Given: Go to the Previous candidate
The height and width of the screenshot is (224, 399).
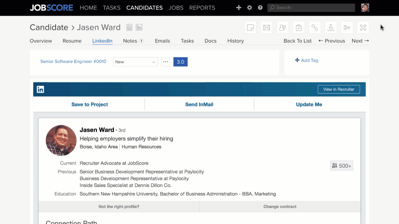Looking at the screenshot, I should pos(332,41).
